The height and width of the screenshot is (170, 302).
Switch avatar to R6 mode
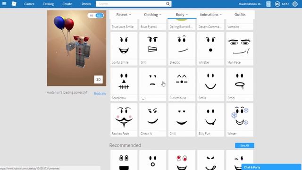click(x=92, y=16)
